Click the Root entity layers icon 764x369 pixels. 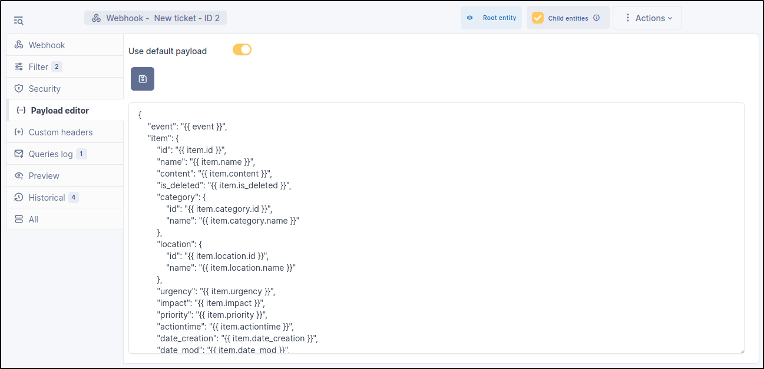470,18
